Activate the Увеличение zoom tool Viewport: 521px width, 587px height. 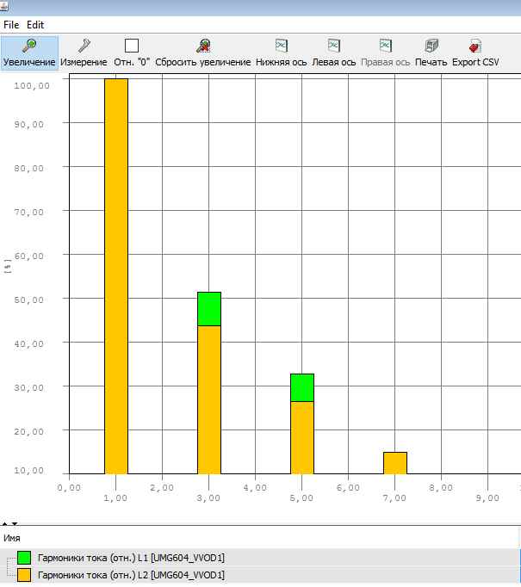coord(29,53)
